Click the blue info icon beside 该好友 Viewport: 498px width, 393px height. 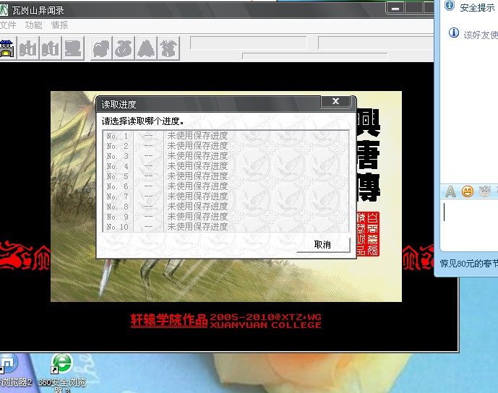tap(453, 33)
